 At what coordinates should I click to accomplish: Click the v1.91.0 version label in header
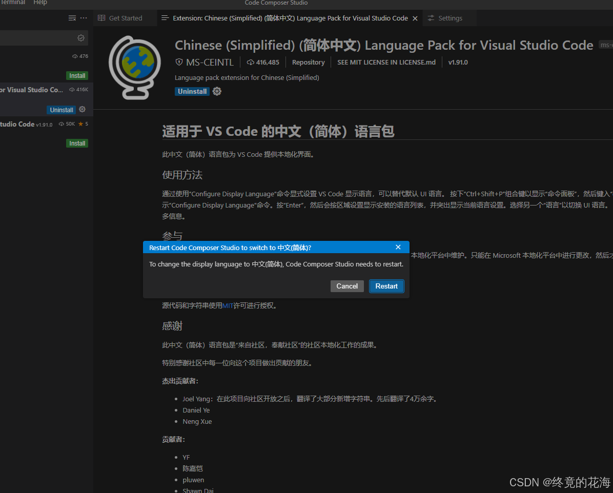tap(458, 62)
